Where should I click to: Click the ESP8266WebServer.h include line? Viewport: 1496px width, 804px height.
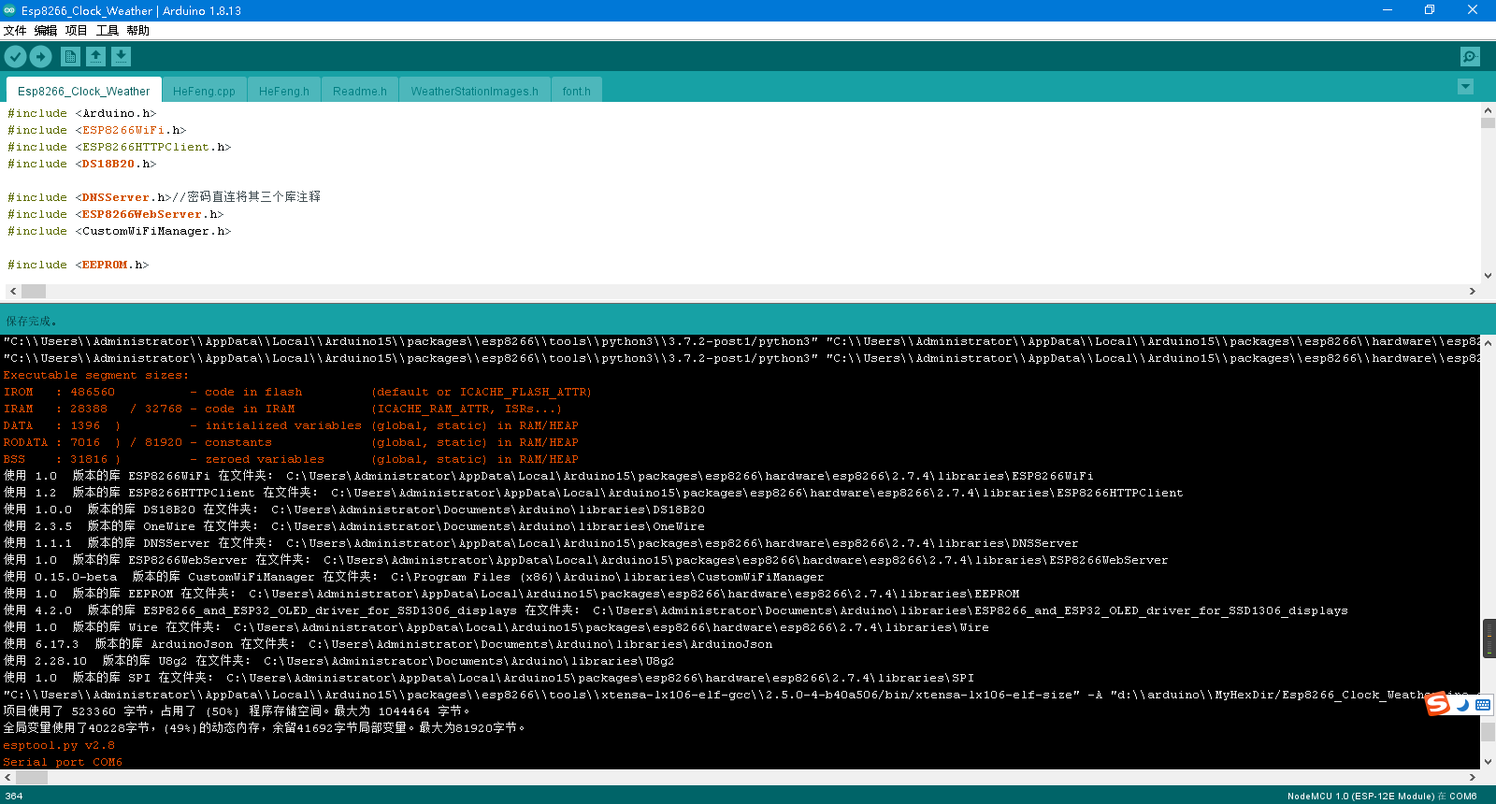[x=116, y=214]
